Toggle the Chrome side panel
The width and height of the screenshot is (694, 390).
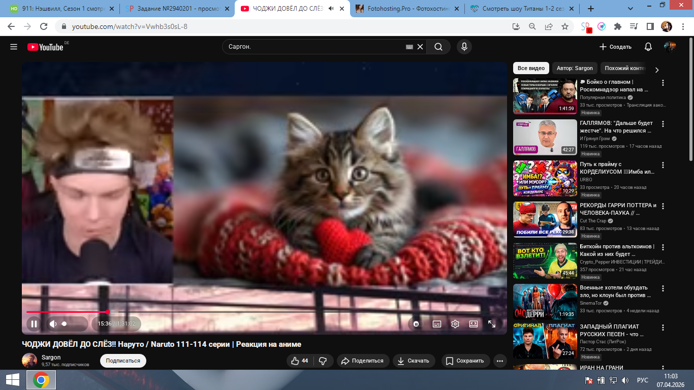pos(650,26)
